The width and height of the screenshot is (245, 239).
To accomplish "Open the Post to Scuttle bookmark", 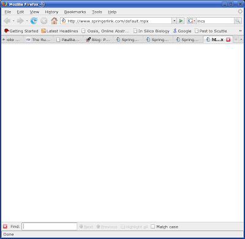I will click(x=211, y=31).
